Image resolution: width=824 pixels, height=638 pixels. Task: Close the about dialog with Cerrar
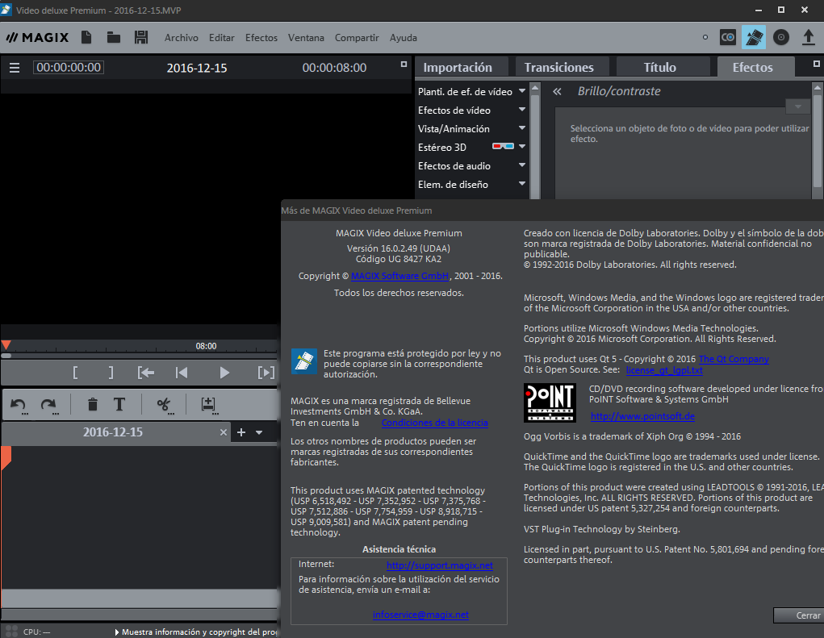pyautogui.click(x=799, y=615)
